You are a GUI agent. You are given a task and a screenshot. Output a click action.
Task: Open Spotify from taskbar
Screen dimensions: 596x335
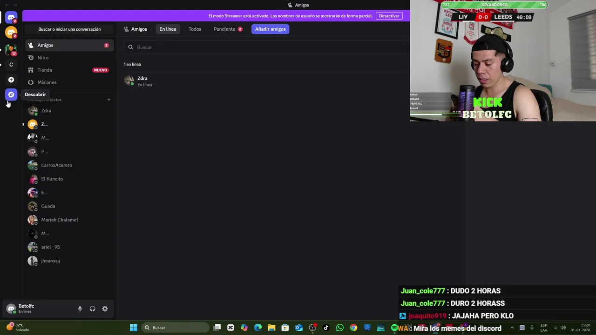(x=394, y=328)
